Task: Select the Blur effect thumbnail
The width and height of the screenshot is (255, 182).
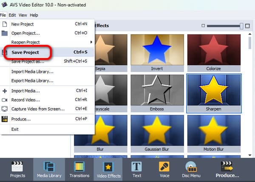Action: (101, 134)
